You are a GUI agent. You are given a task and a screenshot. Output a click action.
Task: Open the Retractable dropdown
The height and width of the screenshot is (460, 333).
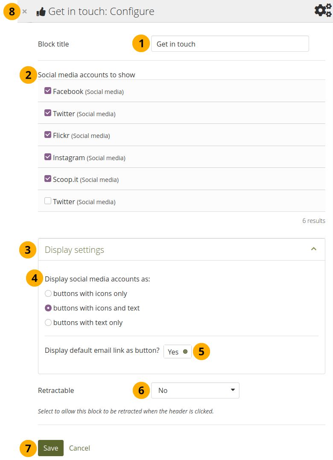tap(195, 390)
